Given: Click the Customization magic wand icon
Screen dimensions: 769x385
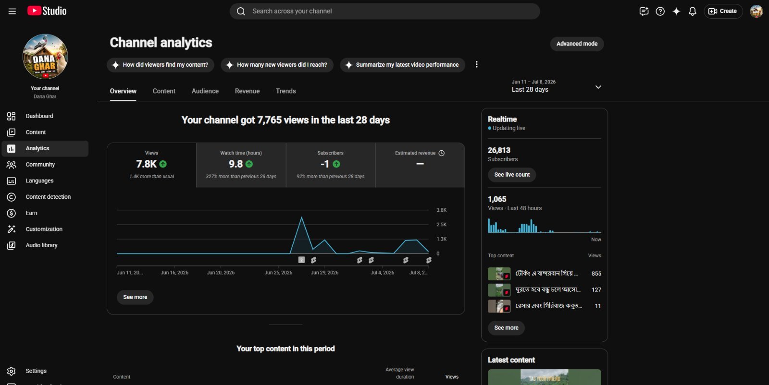Looking at the screenshot, I should click(x=12, y=229).
